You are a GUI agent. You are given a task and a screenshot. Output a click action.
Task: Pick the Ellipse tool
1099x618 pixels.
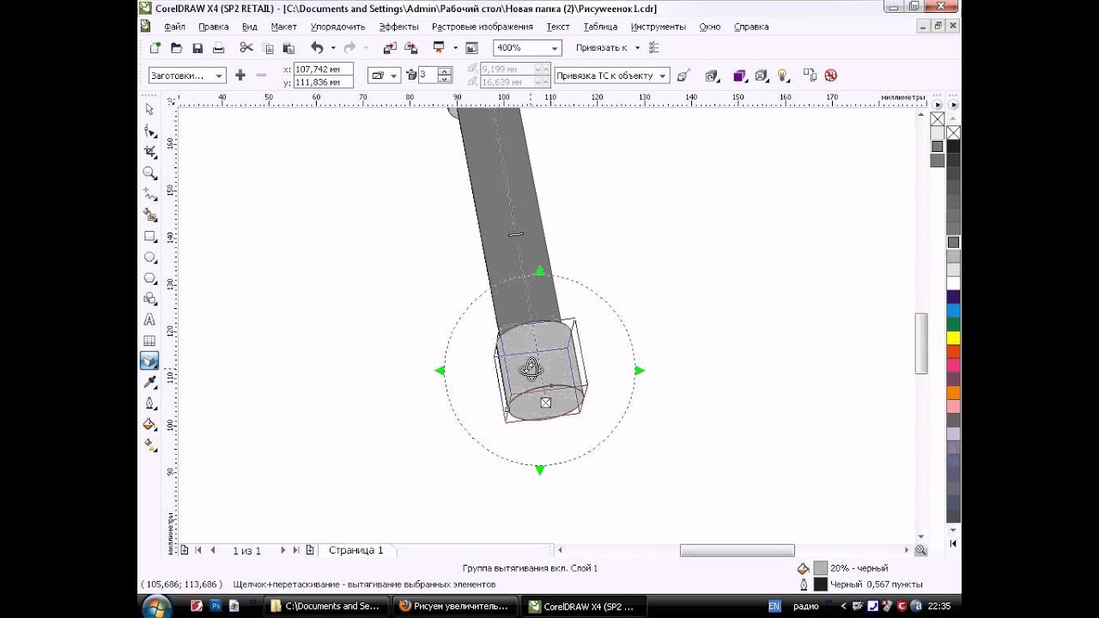[x=149, y=257]
